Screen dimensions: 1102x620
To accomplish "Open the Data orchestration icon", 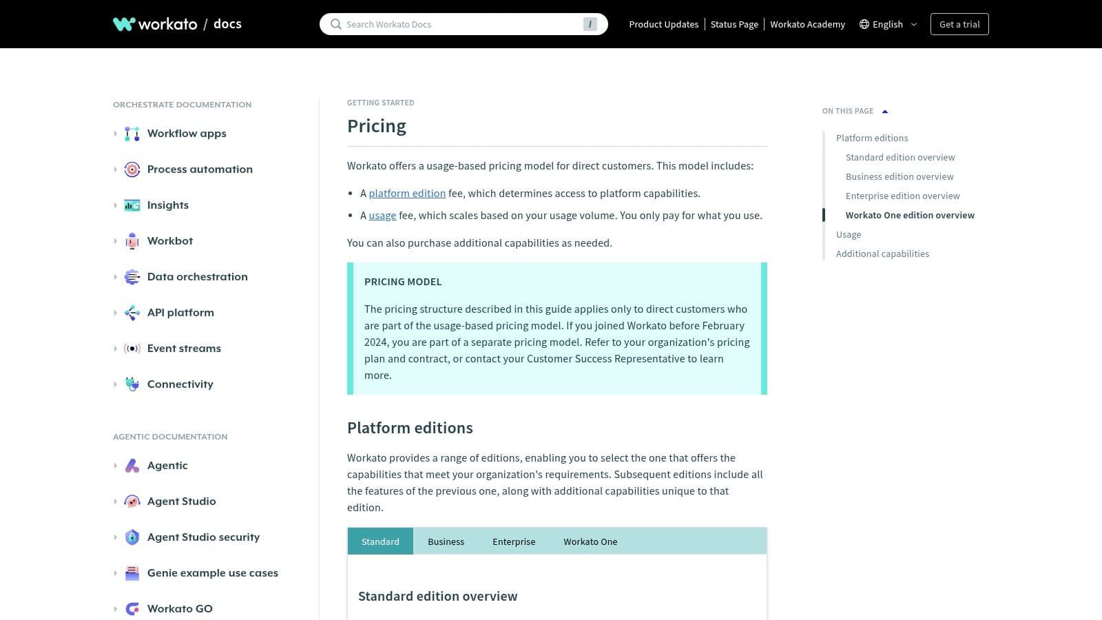I will [x=132, y=276].
